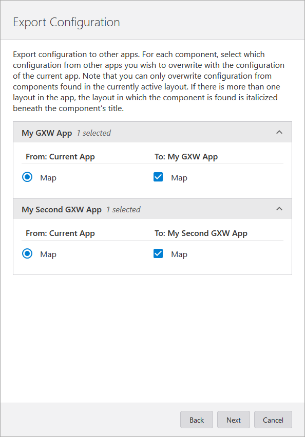Click the Back button
The width and height of the screenshot is (305, 437).
click(196, 420)
